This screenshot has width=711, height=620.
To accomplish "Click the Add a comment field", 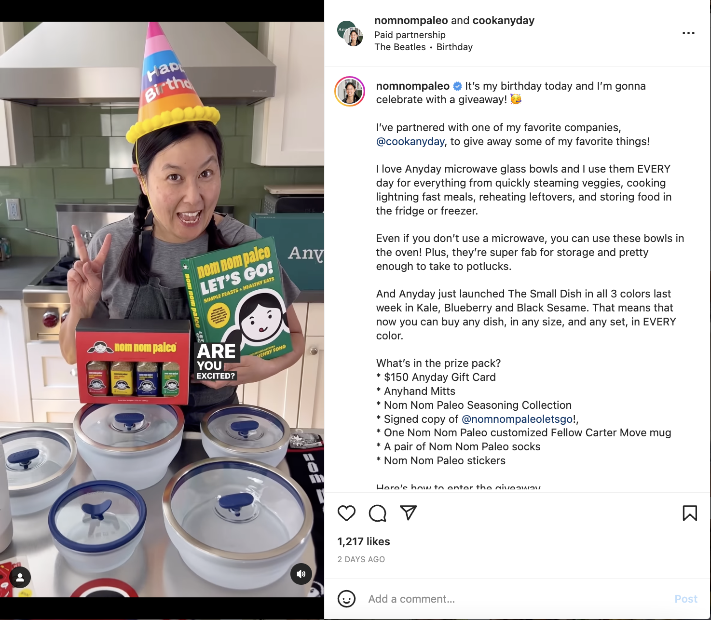I will click(x=516, y=599).
